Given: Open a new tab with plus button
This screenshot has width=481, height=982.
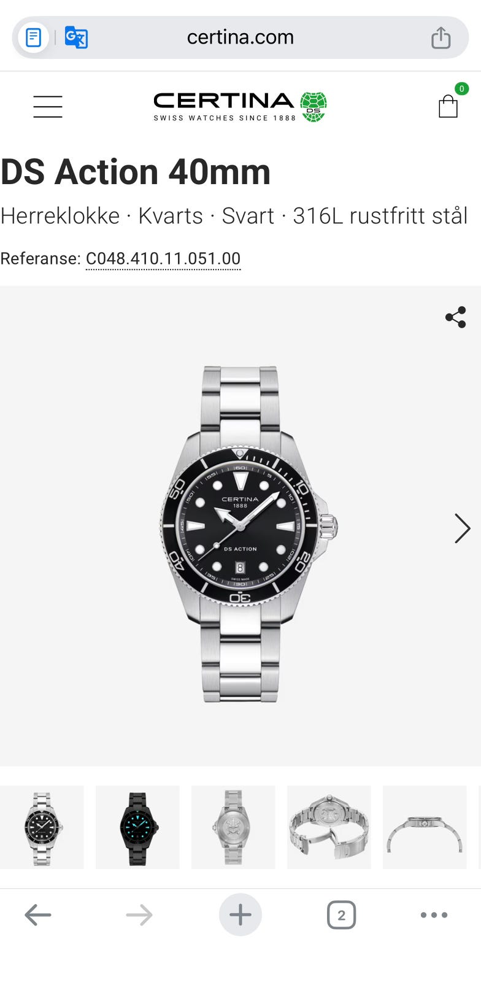Looking at the screenshot, I should (240, 914).
